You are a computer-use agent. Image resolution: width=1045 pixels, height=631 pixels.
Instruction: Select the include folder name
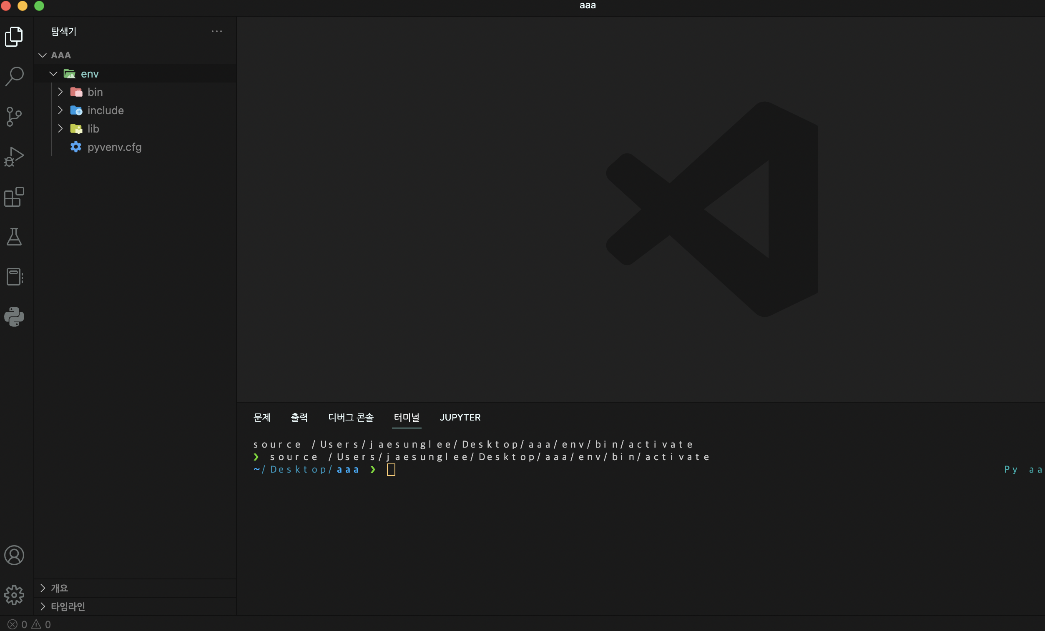(106, 110)
